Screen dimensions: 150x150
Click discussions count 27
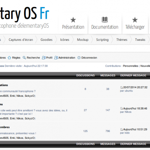point(85,110)
